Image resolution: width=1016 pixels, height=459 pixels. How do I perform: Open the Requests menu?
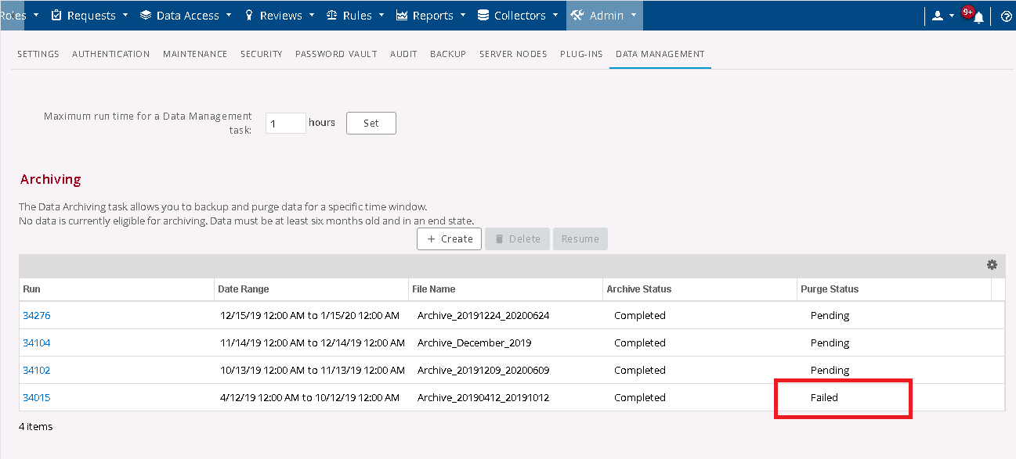coord(89,16)
